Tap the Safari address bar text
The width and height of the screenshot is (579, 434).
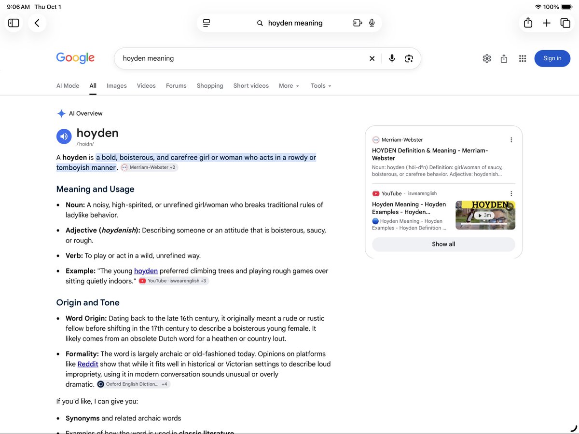pos(295,23)
